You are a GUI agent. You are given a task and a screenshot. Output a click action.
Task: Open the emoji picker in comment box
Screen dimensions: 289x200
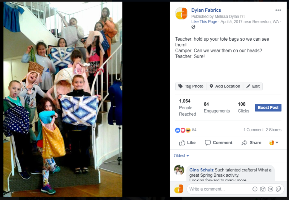point(255,189)
